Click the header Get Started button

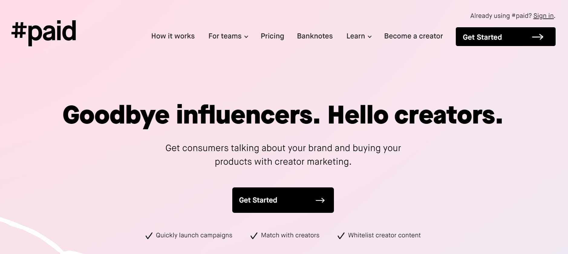pos(505,37)
